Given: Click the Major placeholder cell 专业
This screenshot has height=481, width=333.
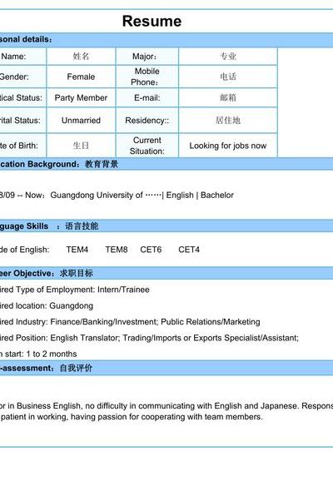Looking at the screenshot, I should [228, 56].
